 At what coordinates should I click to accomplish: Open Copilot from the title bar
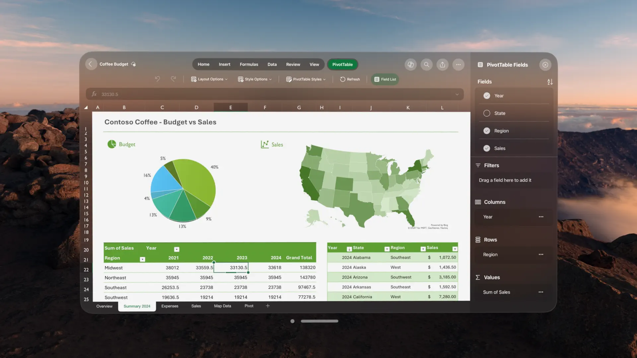click(x=410, y=65)
